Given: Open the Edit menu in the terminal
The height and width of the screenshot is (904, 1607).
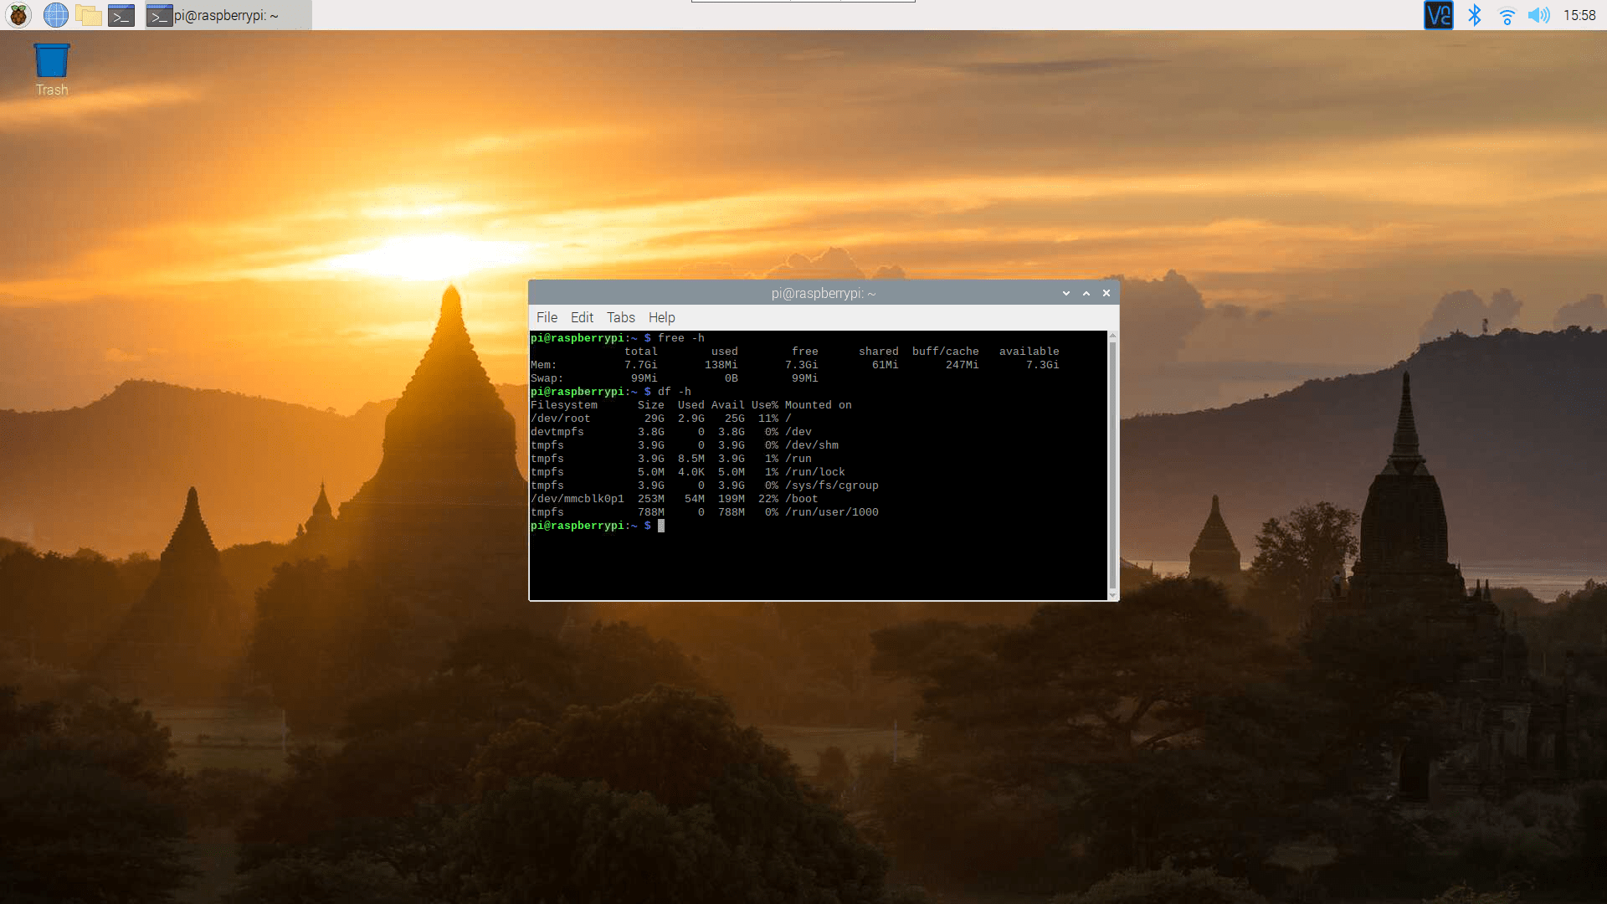Looking at the screenshot, I should tap(582, 317).
